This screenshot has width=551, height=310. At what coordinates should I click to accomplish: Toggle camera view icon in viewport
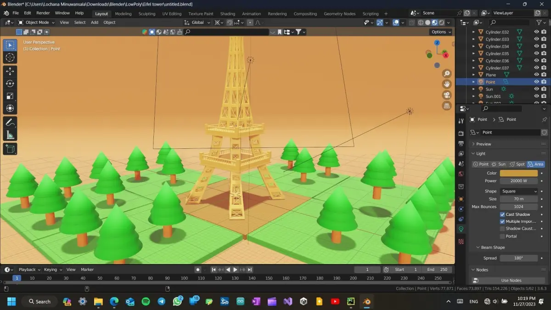(x=447, y=95)
